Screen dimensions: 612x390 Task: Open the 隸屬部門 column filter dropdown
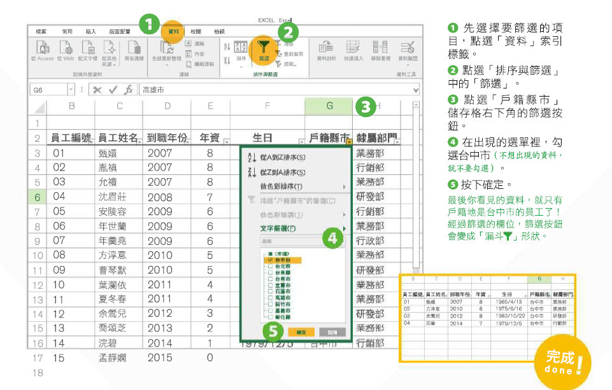[397, 142]
